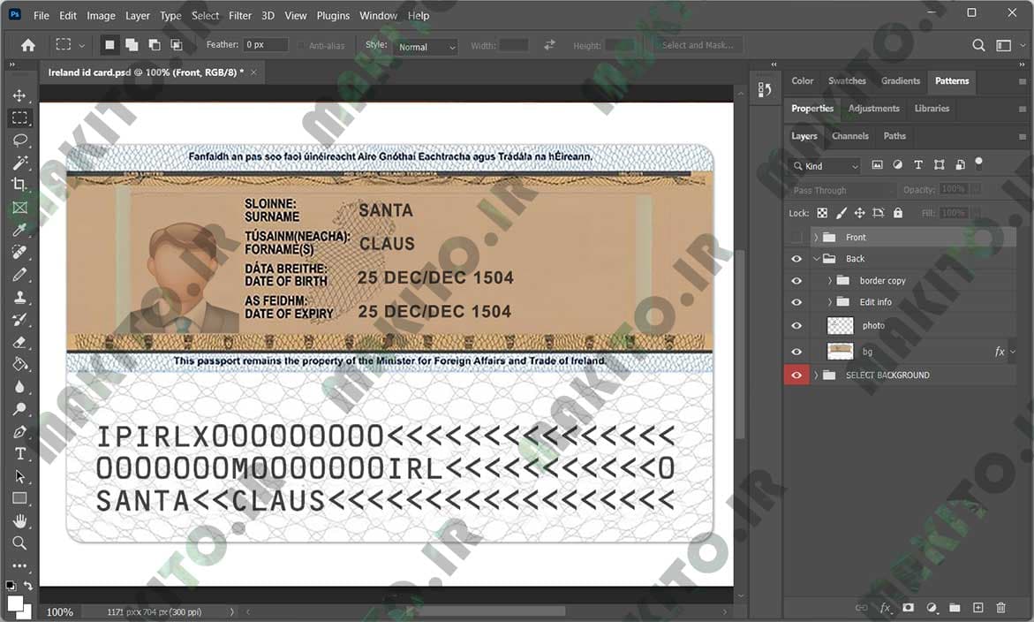Select the Path Selection tool
The height and width of the screenshot is (622, 1034).
click(x=19, y=476)
